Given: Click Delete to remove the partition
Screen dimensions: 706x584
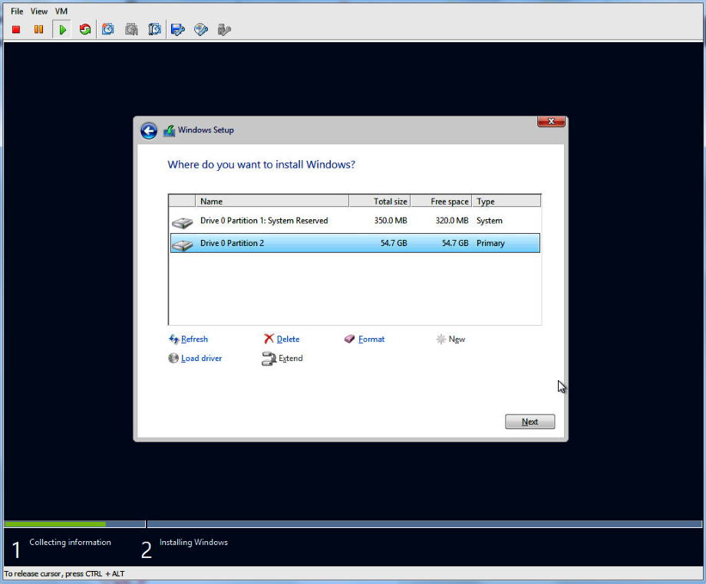Looking at the screenshot, I should [288, 340].
